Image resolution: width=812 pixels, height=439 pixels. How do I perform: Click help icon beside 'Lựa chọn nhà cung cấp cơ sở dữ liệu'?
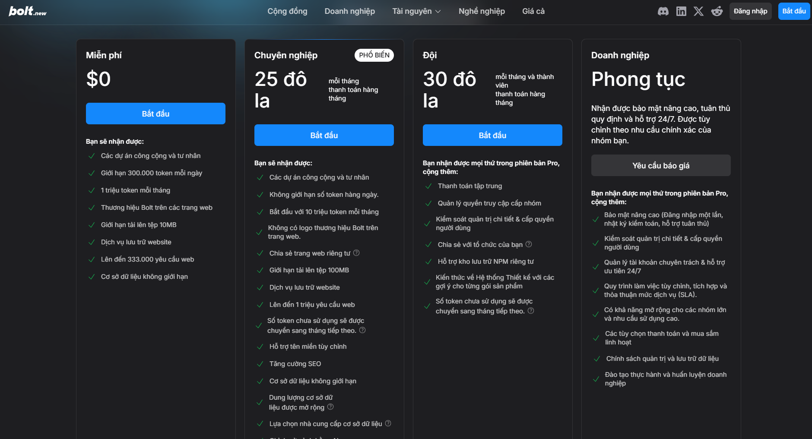tap(388, 423)
